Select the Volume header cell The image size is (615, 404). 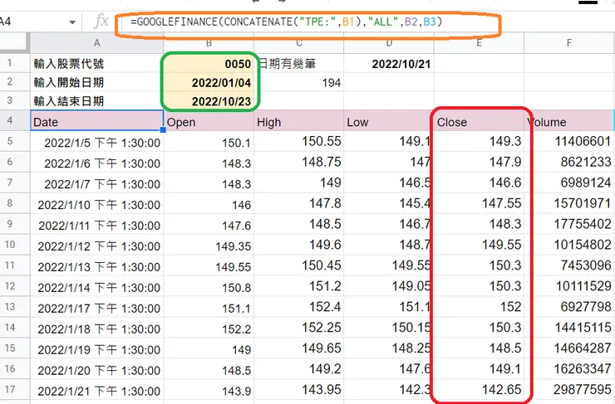point(569,120)
